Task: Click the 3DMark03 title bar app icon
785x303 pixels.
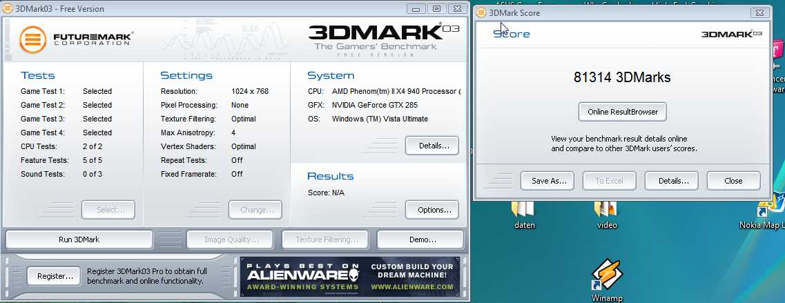Action: pos(8,8)
